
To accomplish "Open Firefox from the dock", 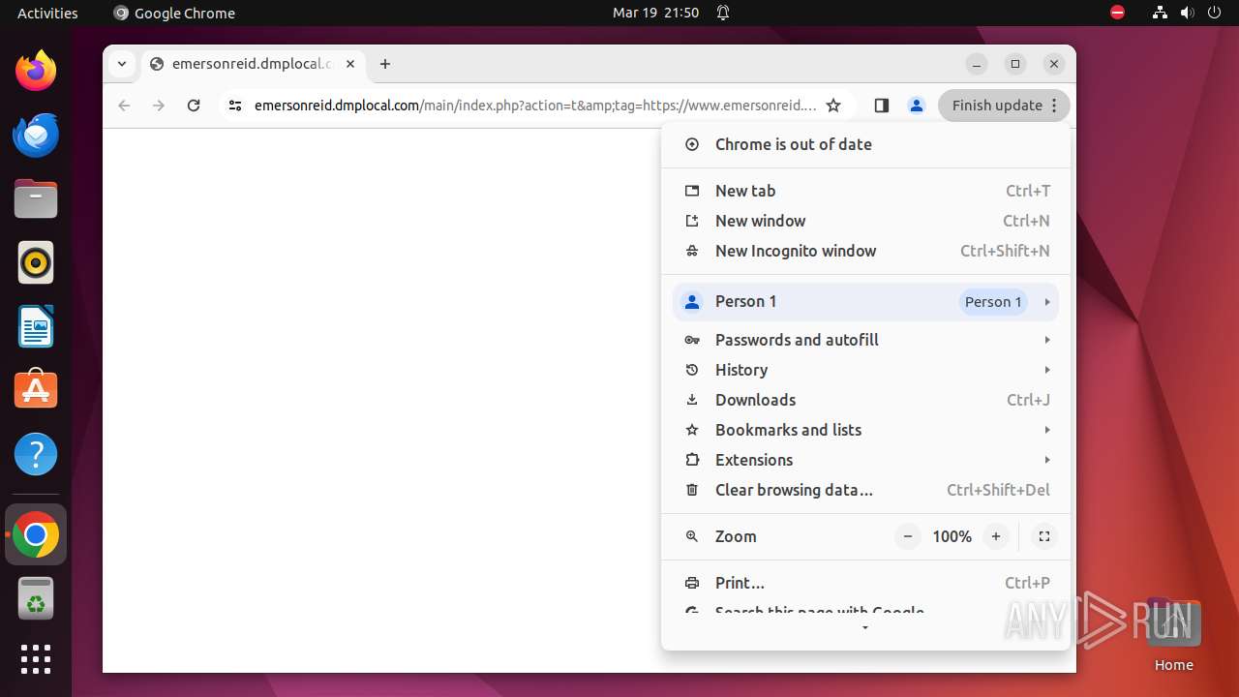I will pos(36,71).
